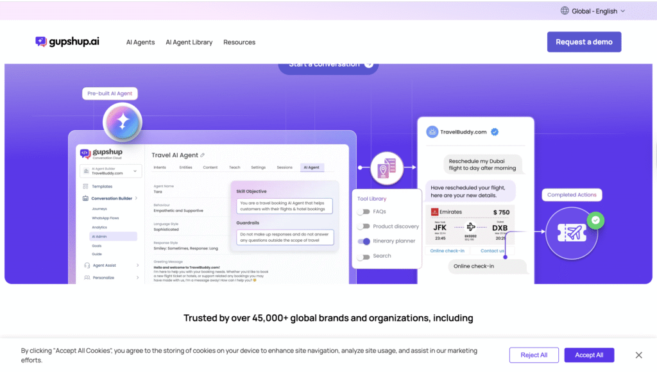Click the $ 750 price on flight card
The image size is (657, 372).
pos(501,212)
